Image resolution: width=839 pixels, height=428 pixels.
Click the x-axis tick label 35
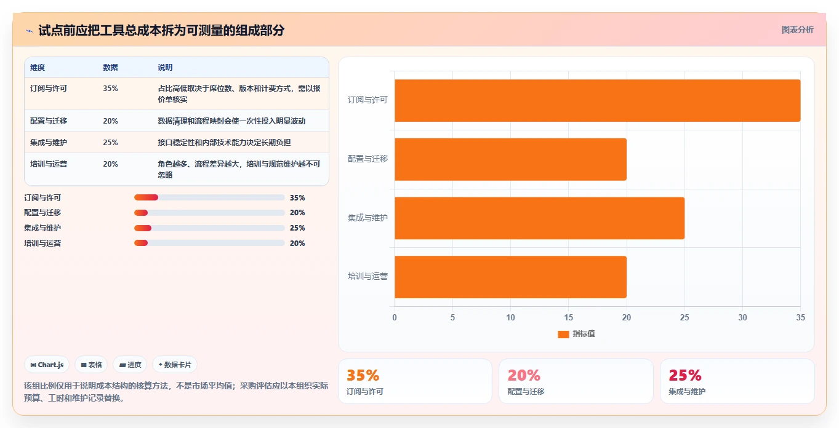(x=800, y=318)
